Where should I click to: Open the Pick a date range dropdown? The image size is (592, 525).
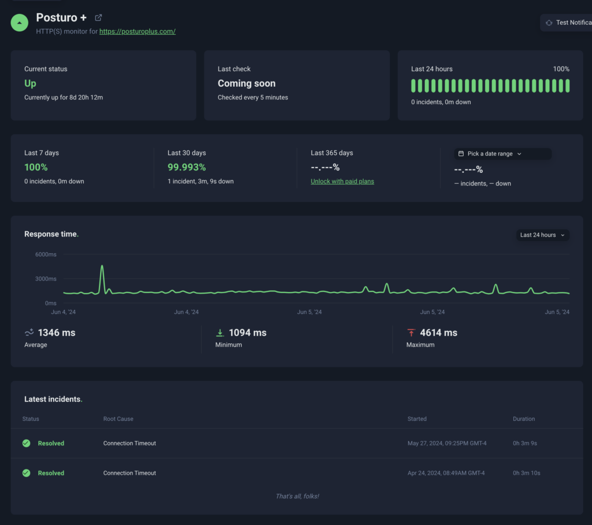502,154
